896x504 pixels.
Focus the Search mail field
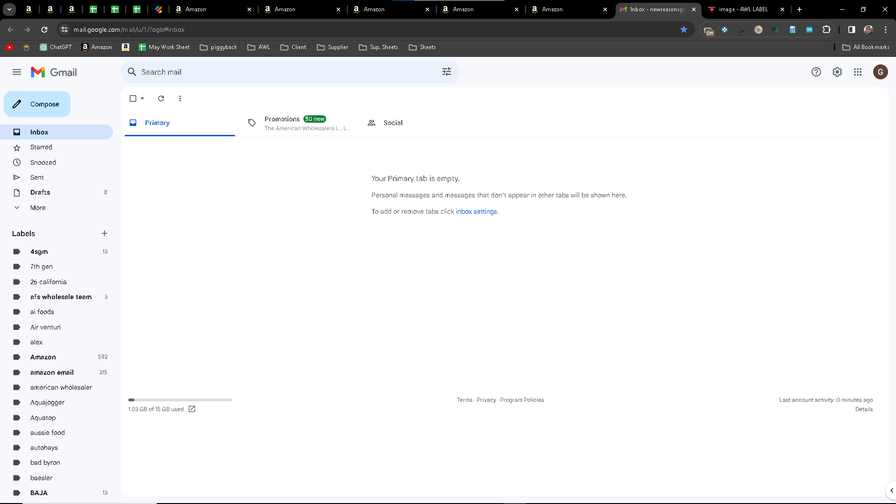pos(289,72)
